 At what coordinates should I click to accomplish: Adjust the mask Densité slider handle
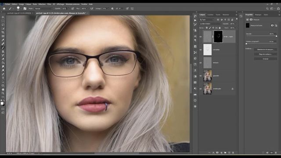click(x=276, y=36)
